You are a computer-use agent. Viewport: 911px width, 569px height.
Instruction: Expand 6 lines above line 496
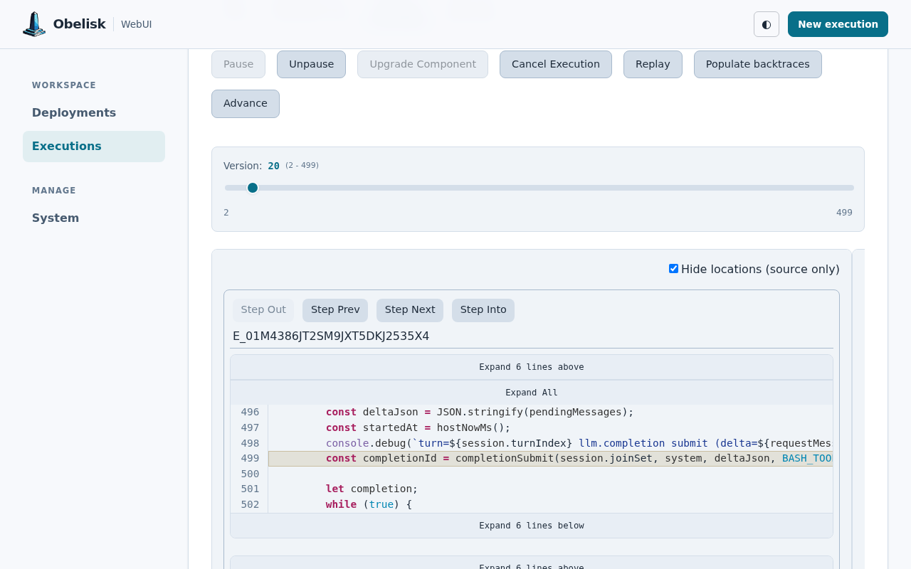[x=532, y=367]
